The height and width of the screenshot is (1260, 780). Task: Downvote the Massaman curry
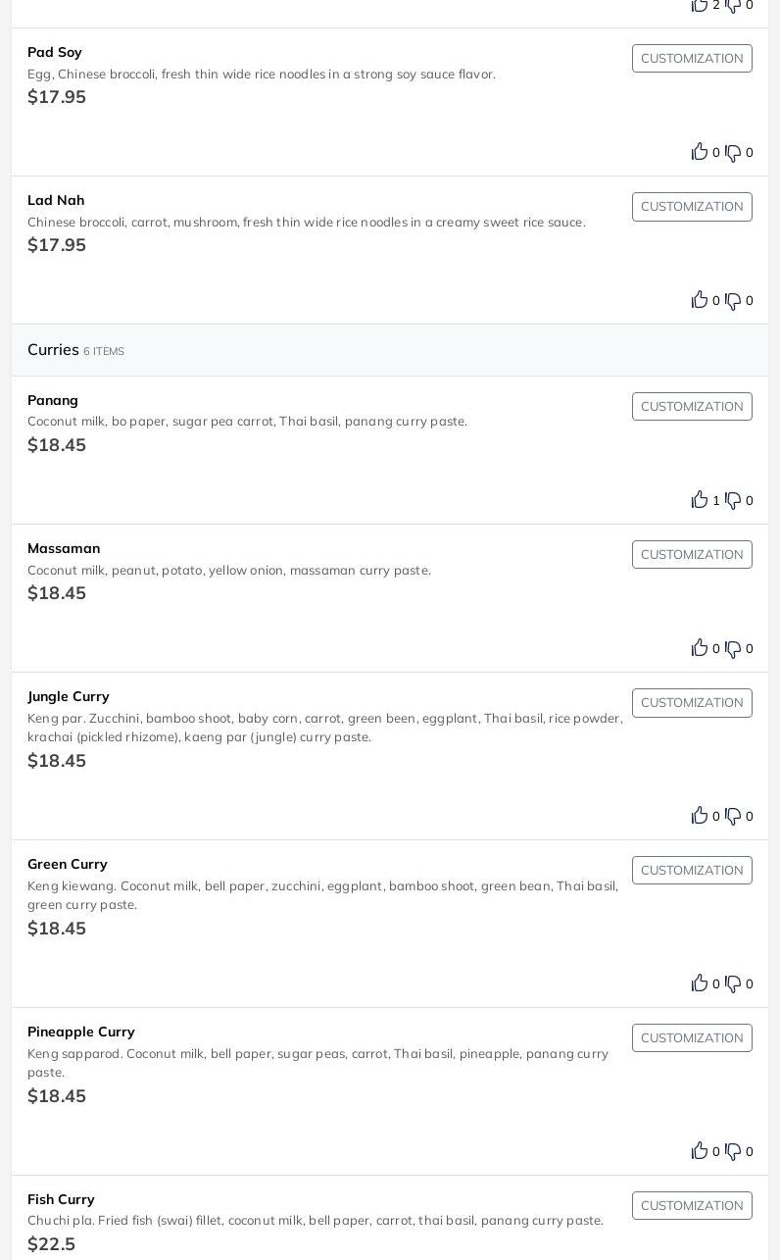click(733, 649)
